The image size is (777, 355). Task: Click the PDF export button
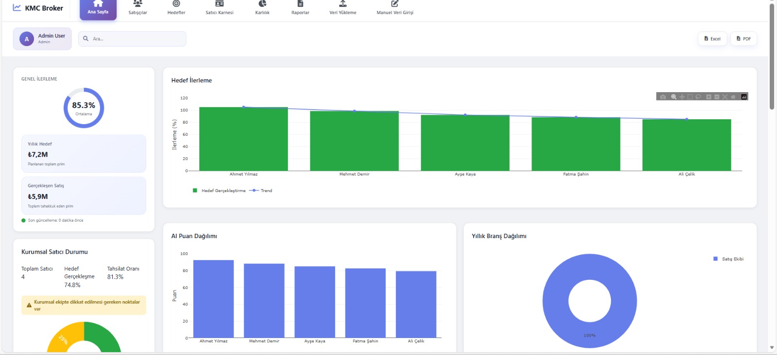743,39
